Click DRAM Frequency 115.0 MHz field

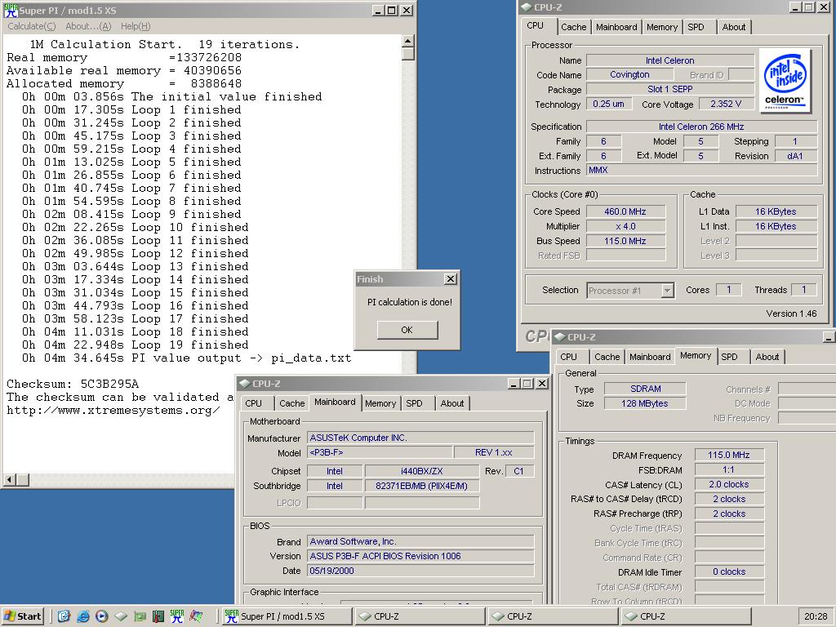(x=729, y=456)
